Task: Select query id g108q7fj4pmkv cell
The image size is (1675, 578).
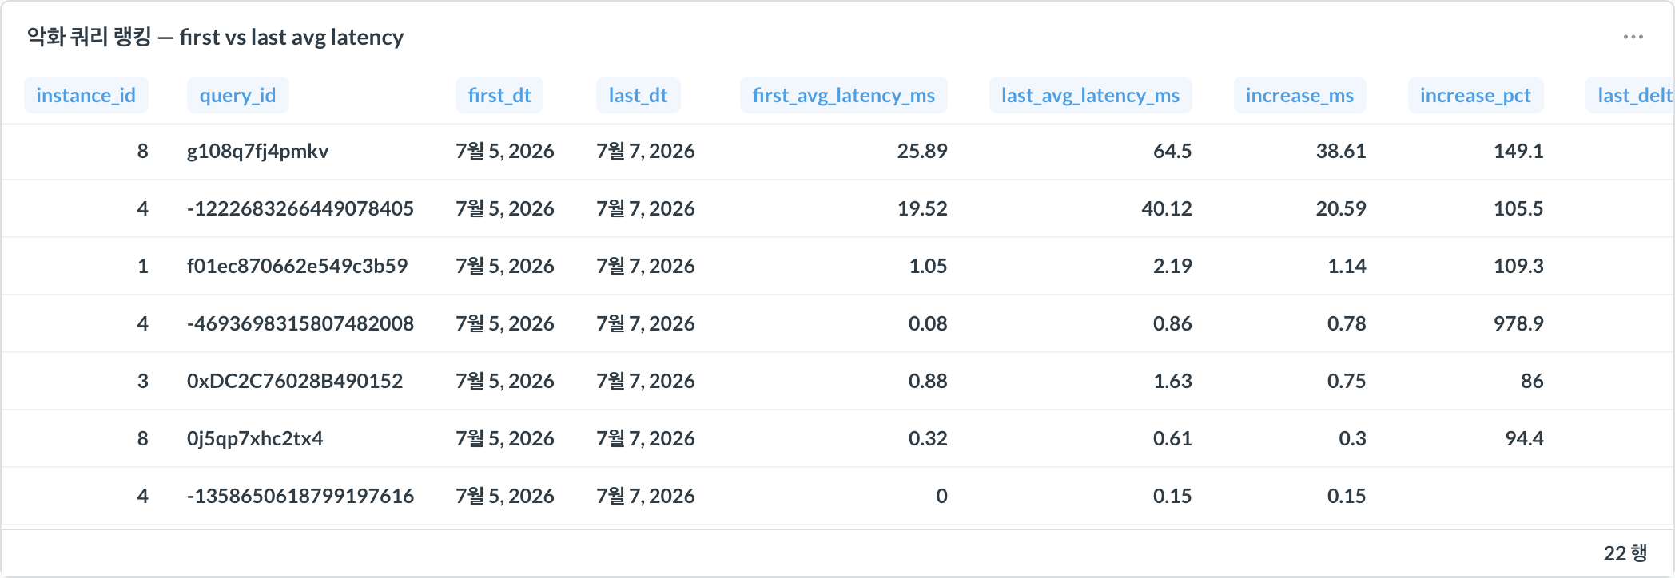Action: tap(257, 151)
